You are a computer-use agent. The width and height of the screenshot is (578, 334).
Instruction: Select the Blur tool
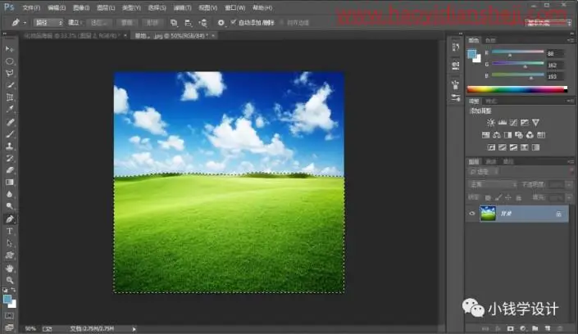coord(9,195)
